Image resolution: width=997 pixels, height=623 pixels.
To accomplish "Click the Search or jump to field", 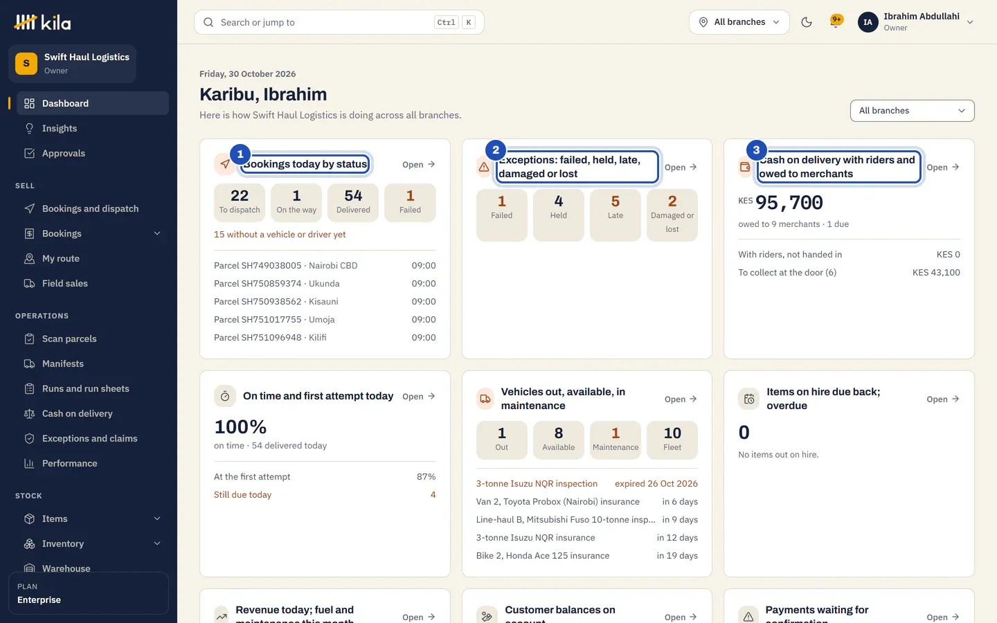I will point(339,22).
